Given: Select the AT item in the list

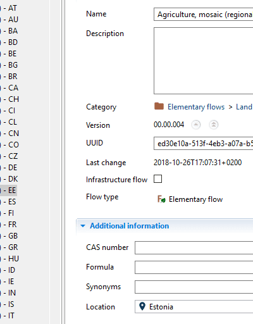Looking at the screenshot, I should pos(10,8).
